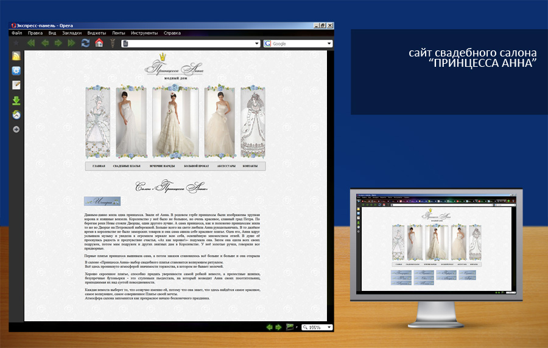Select the fourth bride photo thumbnail

click(x=220, y=121)
